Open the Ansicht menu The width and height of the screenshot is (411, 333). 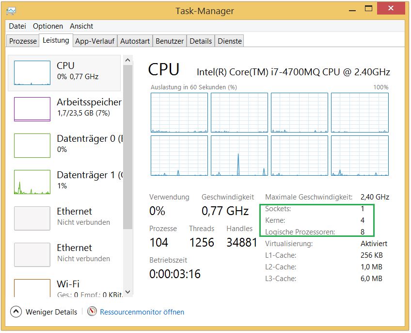tap(81, 26)
